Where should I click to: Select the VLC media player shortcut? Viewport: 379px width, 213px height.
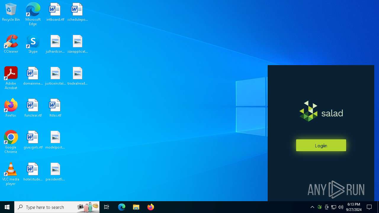11,174
